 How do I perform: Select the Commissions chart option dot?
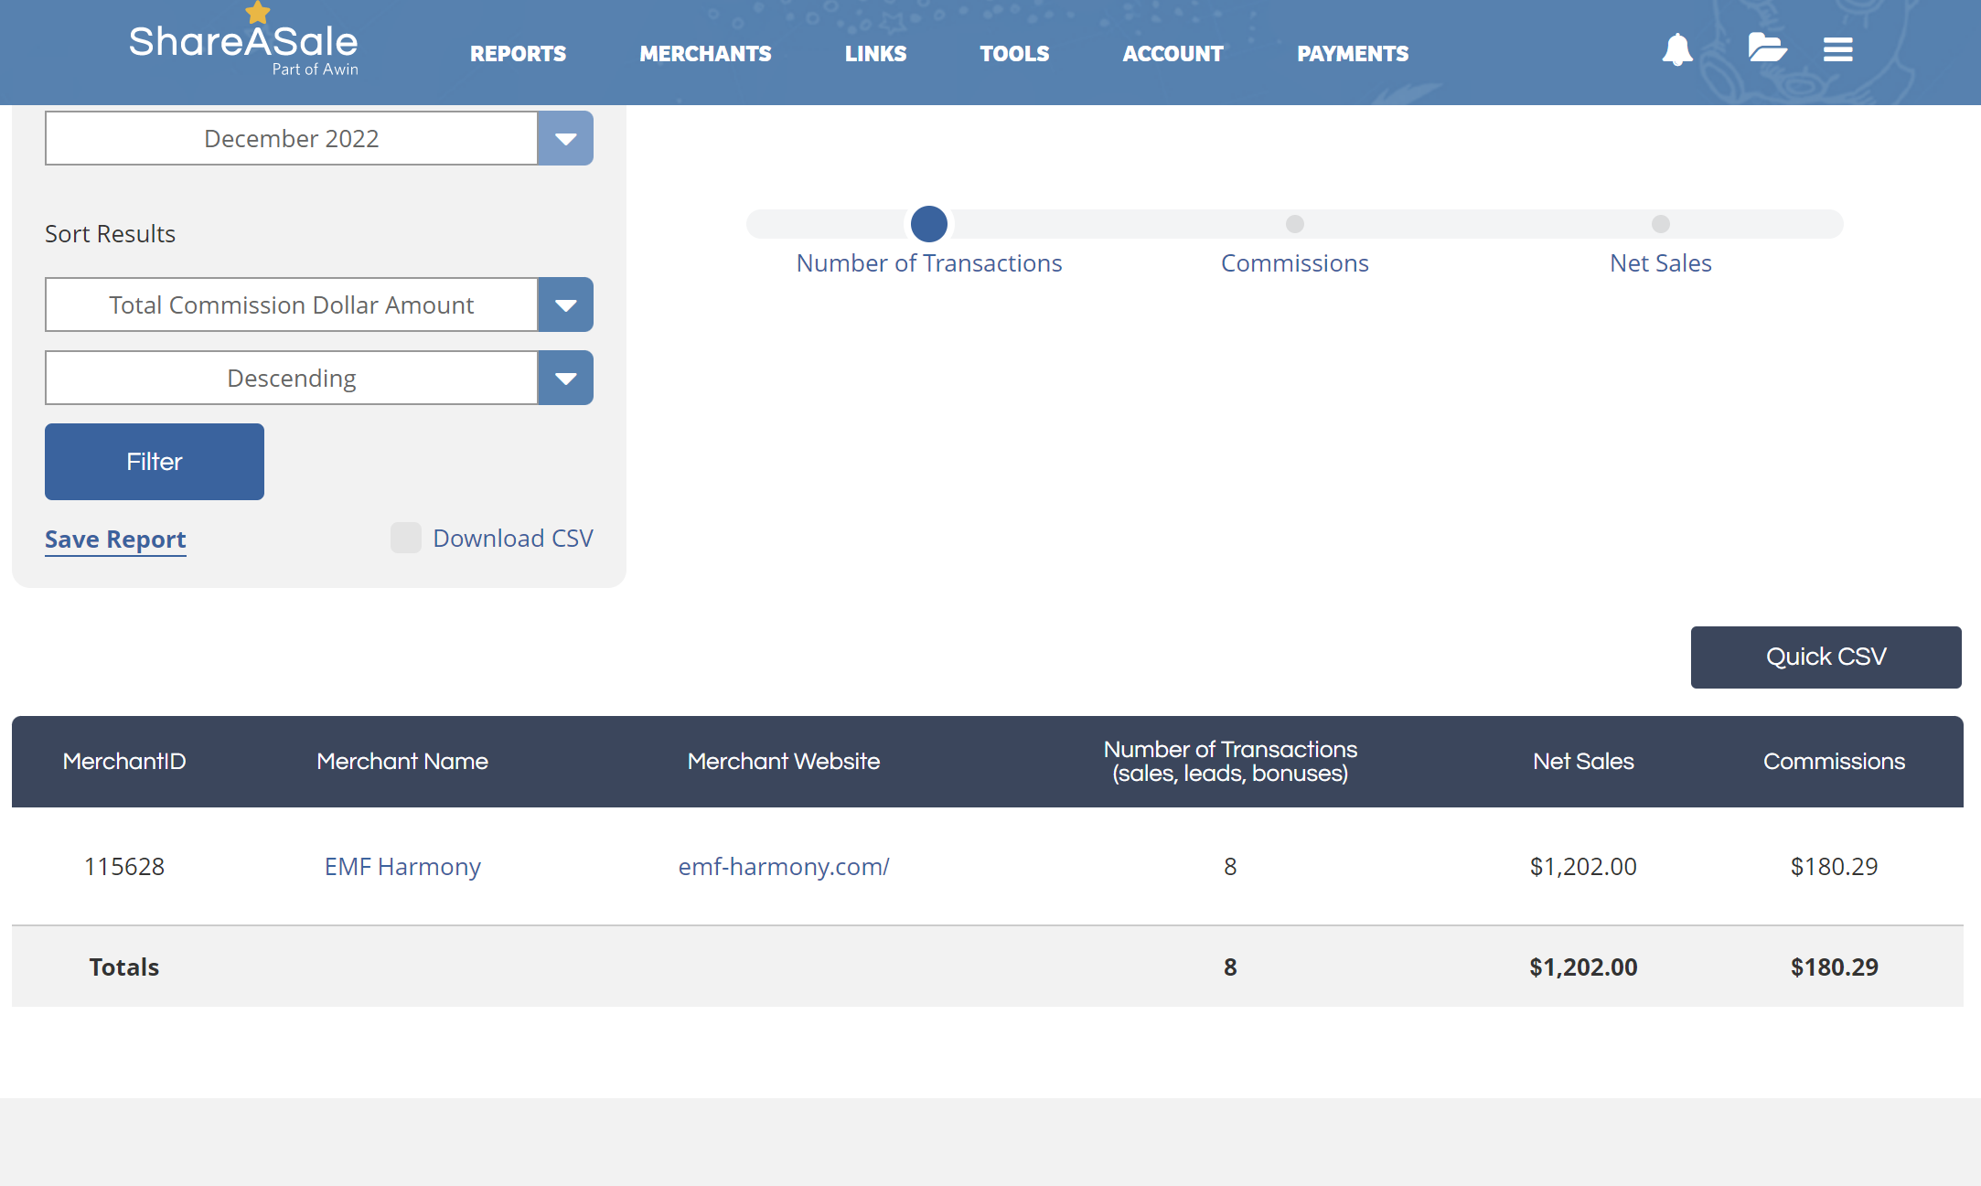[x=1295, y=224]
